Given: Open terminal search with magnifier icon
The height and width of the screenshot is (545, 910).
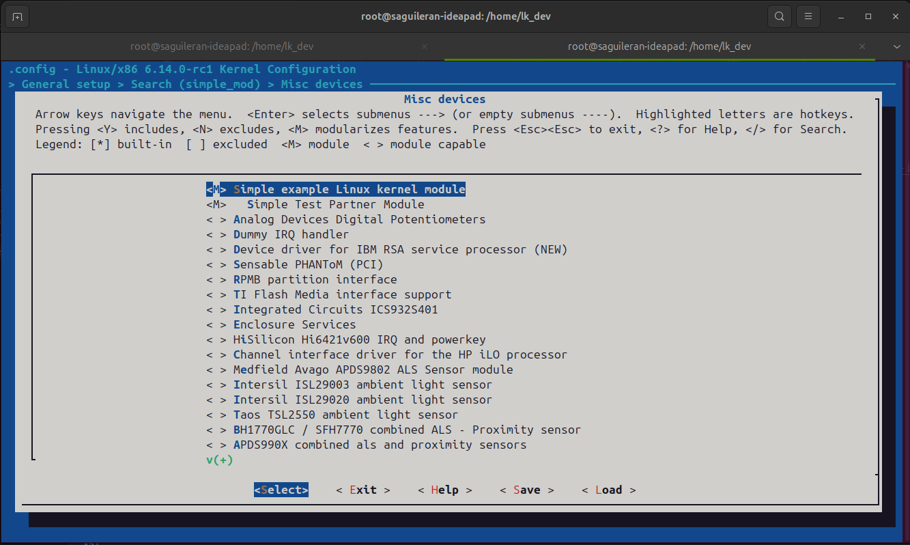Looking at the screenshot, I should (x=779, y=16).
